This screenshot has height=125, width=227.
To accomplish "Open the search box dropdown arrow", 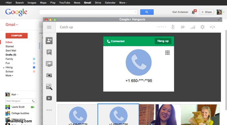I will (x=135, y=12).
